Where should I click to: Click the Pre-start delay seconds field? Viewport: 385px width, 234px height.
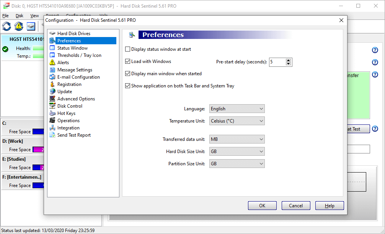[x=277, y=62]
